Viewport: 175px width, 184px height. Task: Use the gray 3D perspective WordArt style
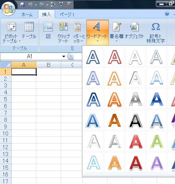tap(114, 141)
